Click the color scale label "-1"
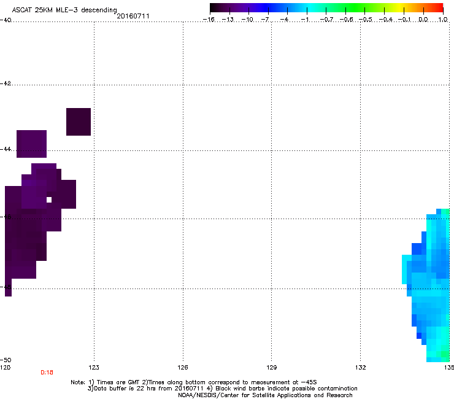The height and width of the screenshot is (399, 454). click(304, 20)
